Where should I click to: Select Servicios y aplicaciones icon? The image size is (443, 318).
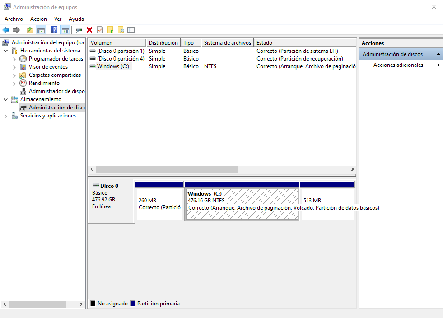[14, 116]
